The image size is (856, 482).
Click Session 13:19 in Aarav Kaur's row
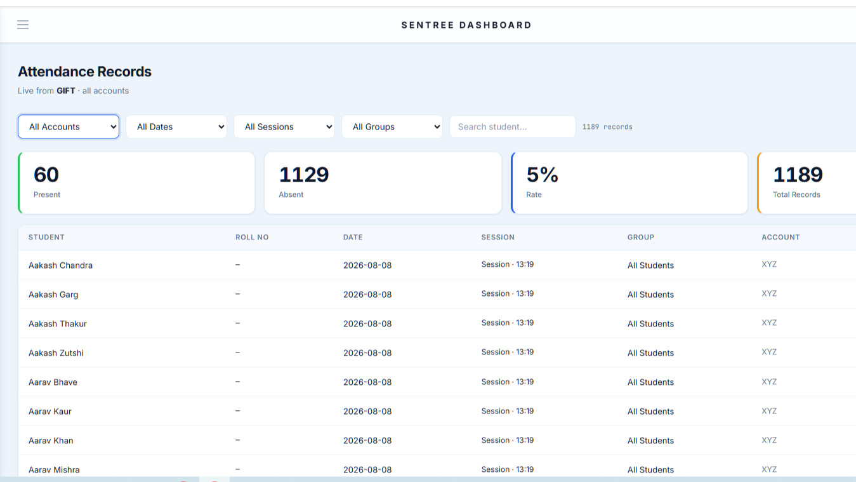click(508, 411)
